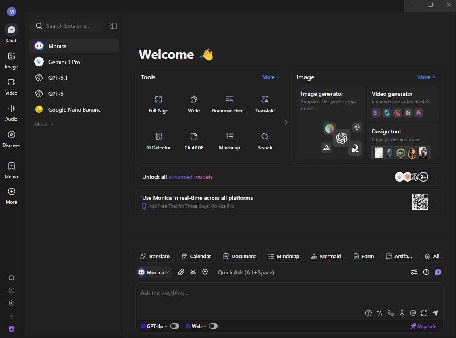Open the Monica bot selector dropdown
Screen dimensions: 456x338
click(x=154, y=272)
